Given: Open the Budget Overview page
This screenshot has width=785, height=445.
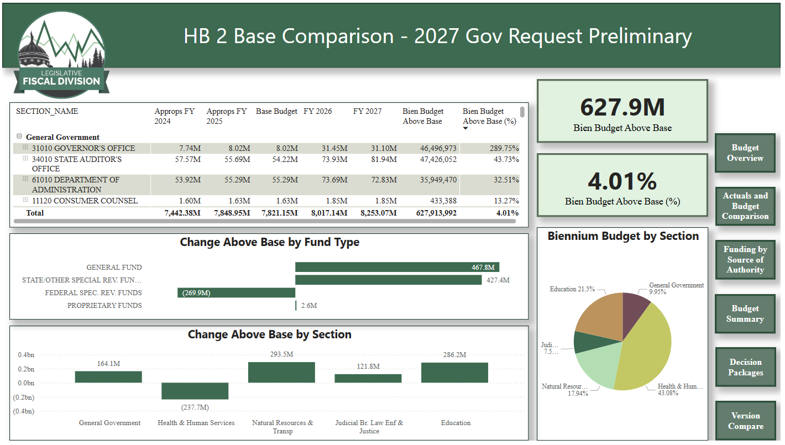Looking at the screenshot, I should tap(745, 153).
